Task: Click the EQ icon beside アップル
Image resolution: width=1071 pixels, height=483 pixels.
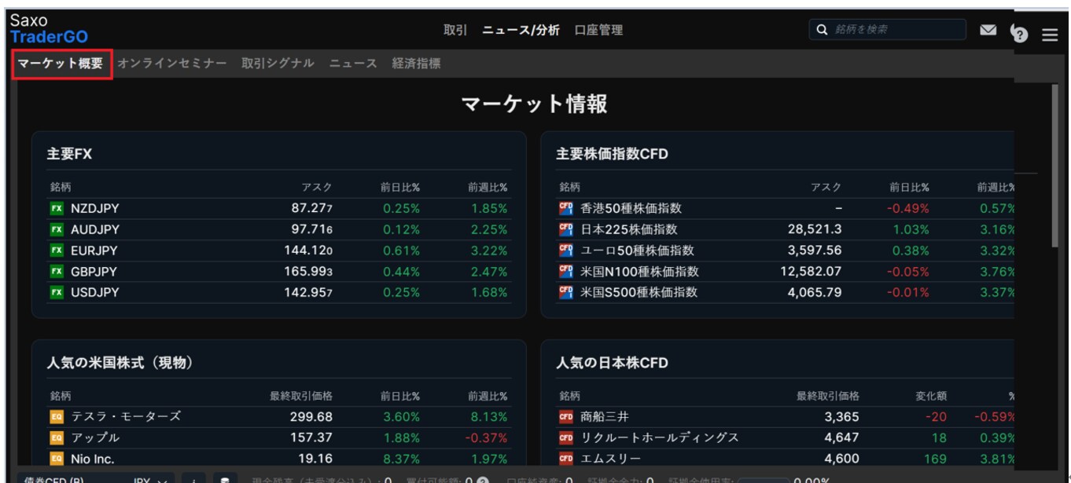Action: point(57,438)
